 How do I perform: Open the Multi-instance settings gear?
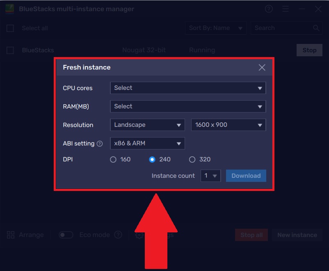pyautogui.click(x=139, y=235)
